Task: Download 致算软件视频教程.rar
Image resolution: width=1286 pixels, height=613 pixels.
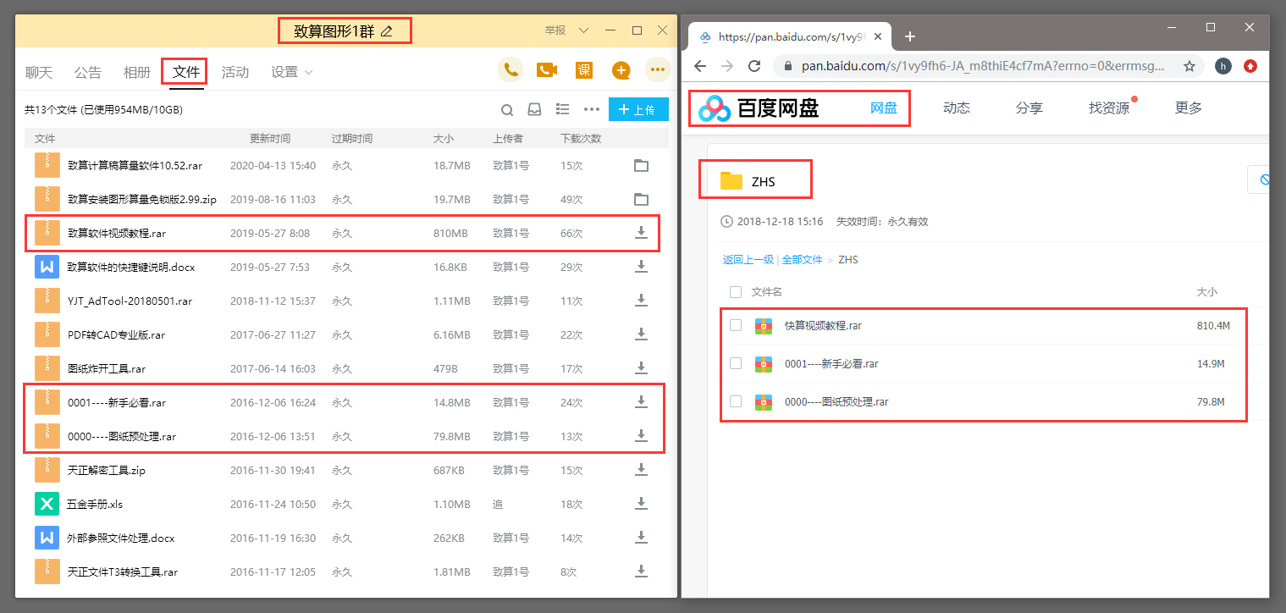Action: 641,233
